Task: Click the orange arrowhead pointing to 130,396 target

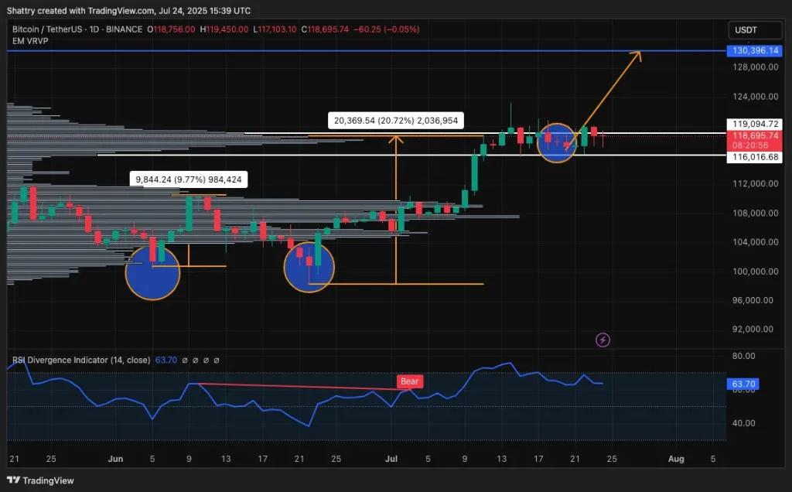Action: click(637, 54)
